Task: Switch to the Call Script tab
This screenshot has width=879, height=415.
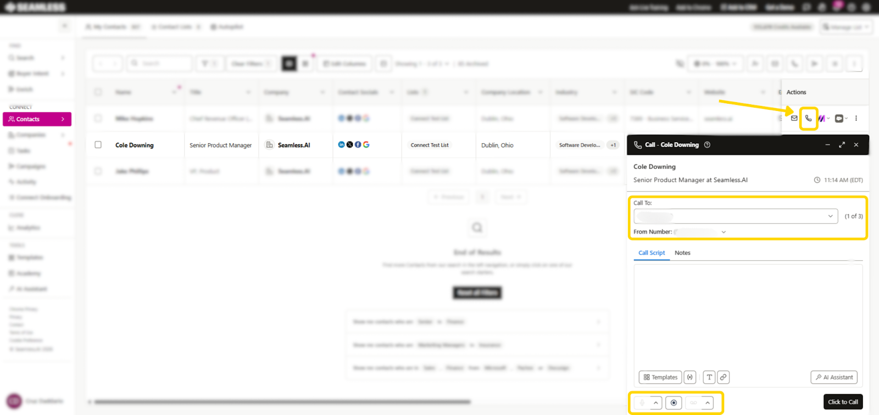Action: 652,253
